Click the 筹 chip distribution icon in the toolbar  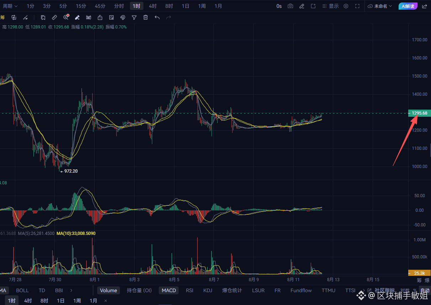point(2,17)
